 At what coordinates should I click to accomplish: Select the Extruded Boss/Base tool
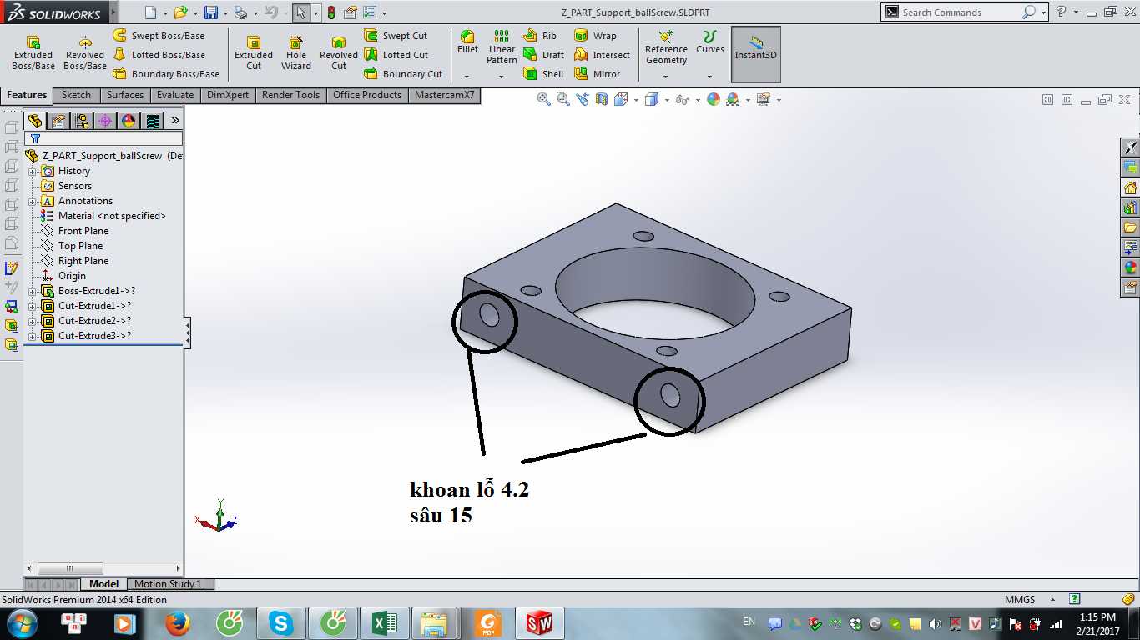pos(33,52)
